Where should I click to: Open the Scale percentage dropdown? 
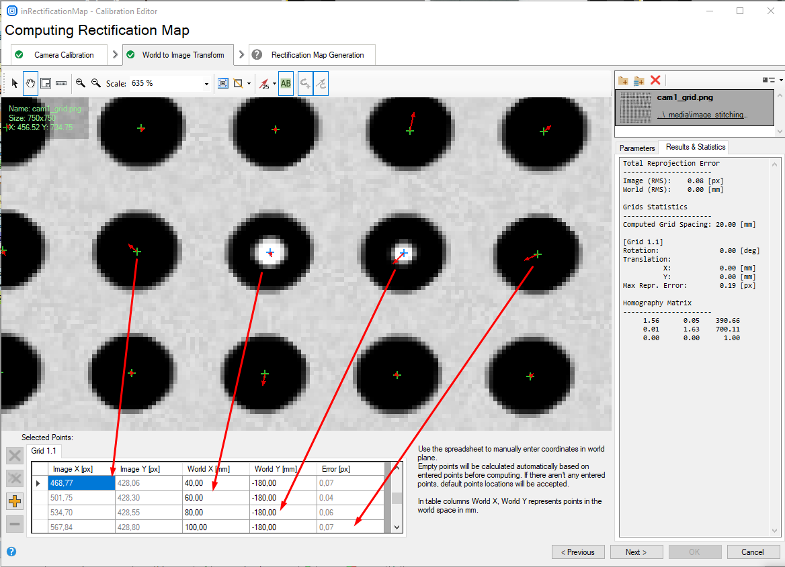coord(206,84)
